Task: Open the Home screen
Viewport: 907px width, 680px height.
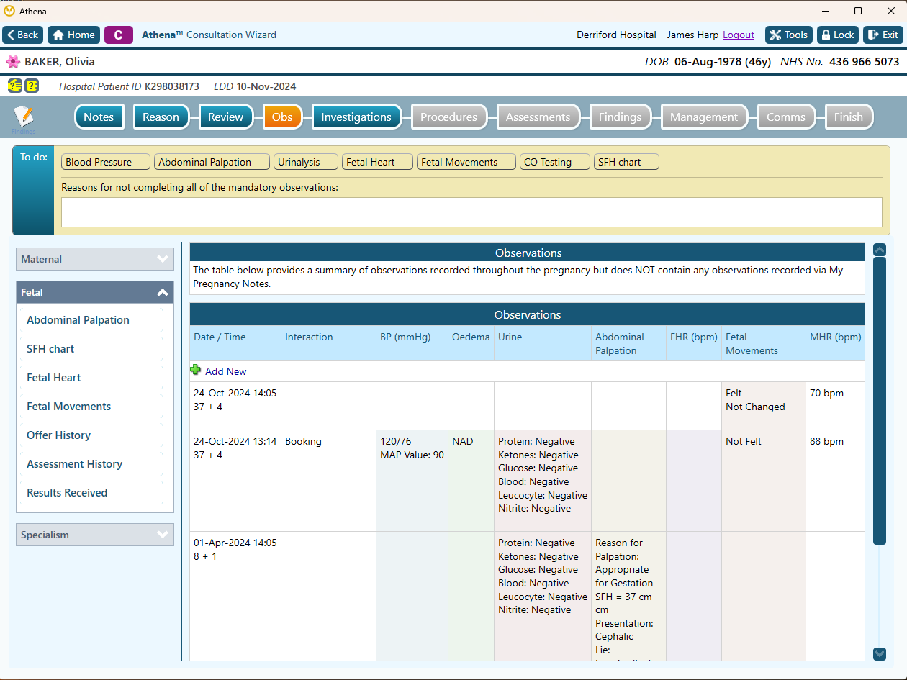Action: [x=73, y=35]
